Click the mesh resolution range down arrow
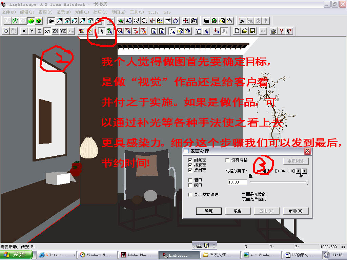This screenshot has width=347, height=260. pos(299,171)
